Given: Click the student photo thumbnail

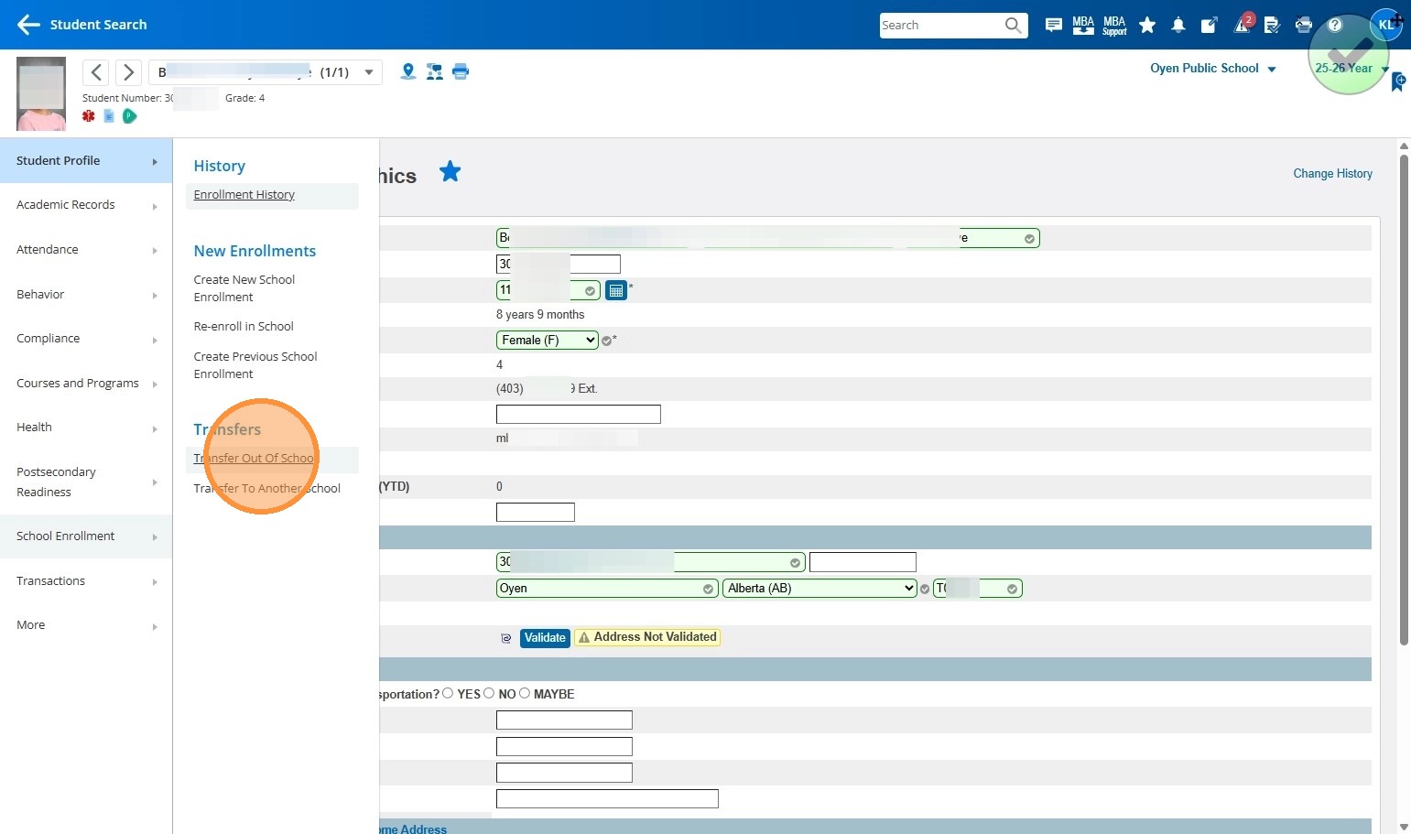Looking at the screenshot, I should (x=41, y=93).
